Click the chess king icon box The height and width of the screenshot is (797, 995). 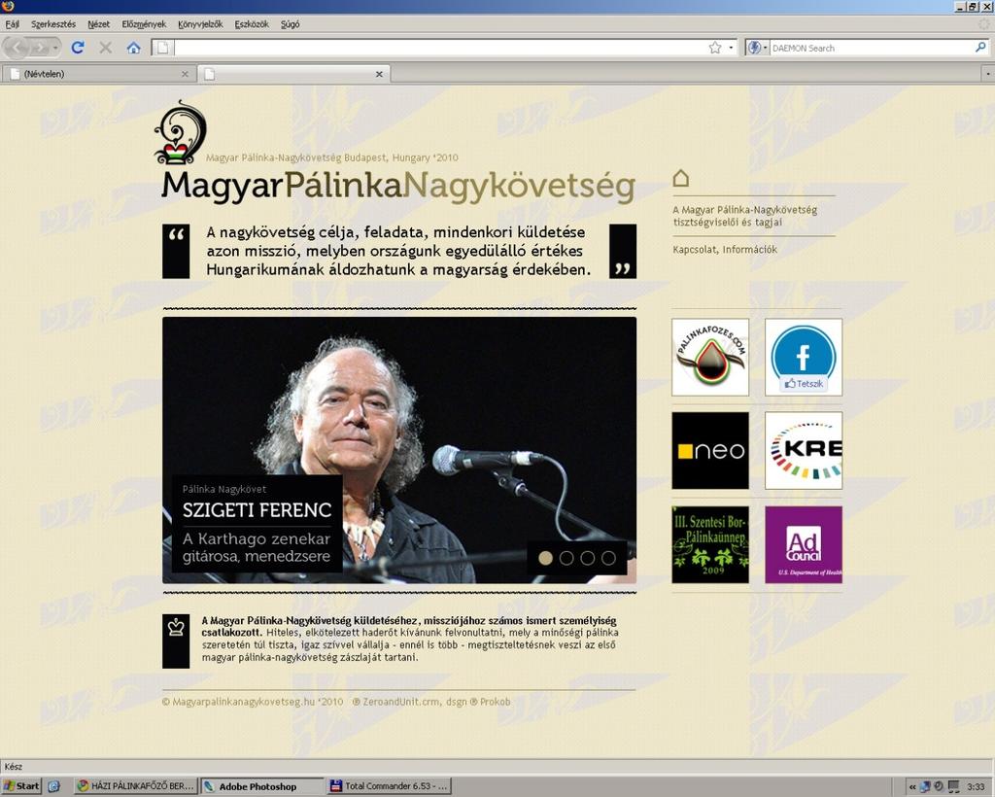click(x=176, y=641)
